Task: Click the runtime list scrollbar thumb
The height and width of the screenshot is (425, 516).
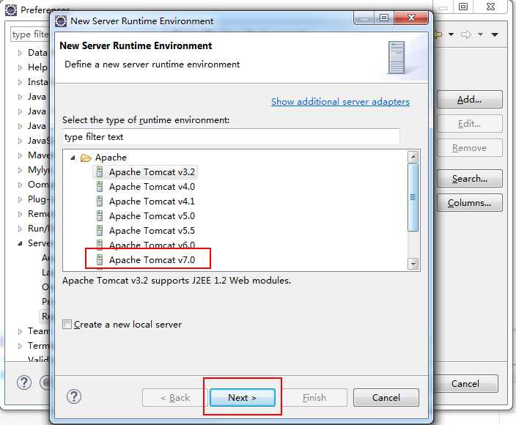Action: coord(413,197)
